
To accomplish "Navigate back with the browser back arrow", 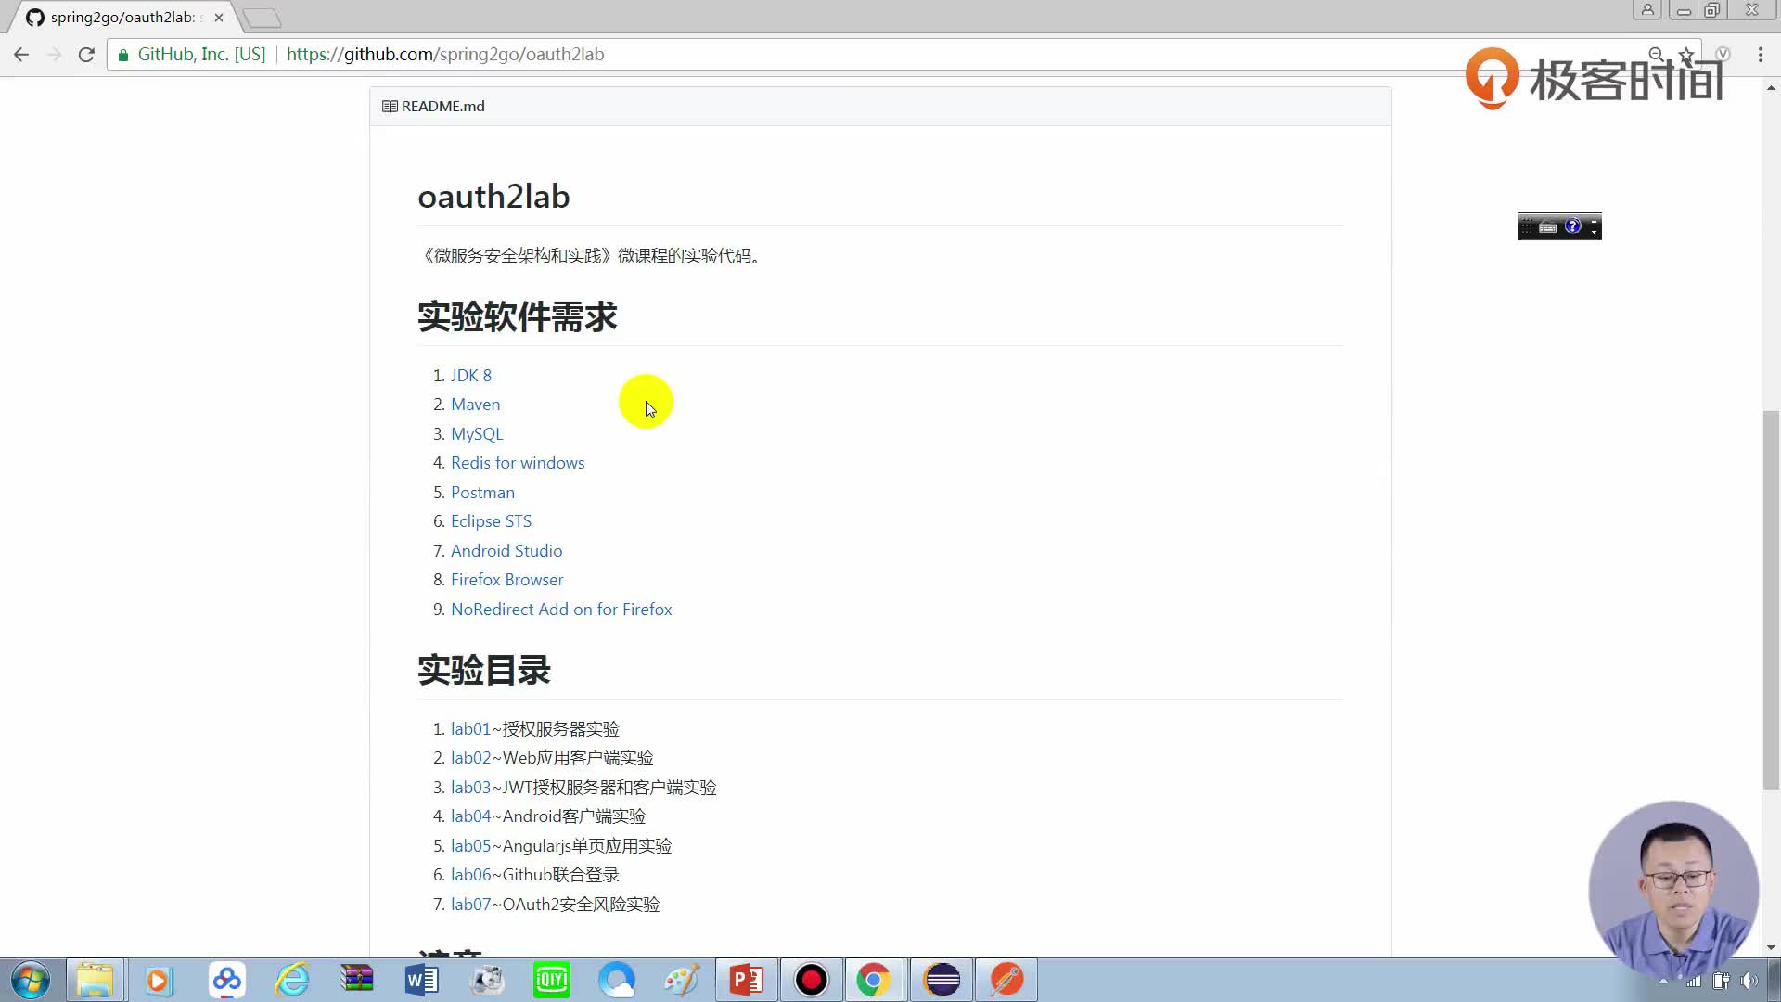I will pos(21,55).
